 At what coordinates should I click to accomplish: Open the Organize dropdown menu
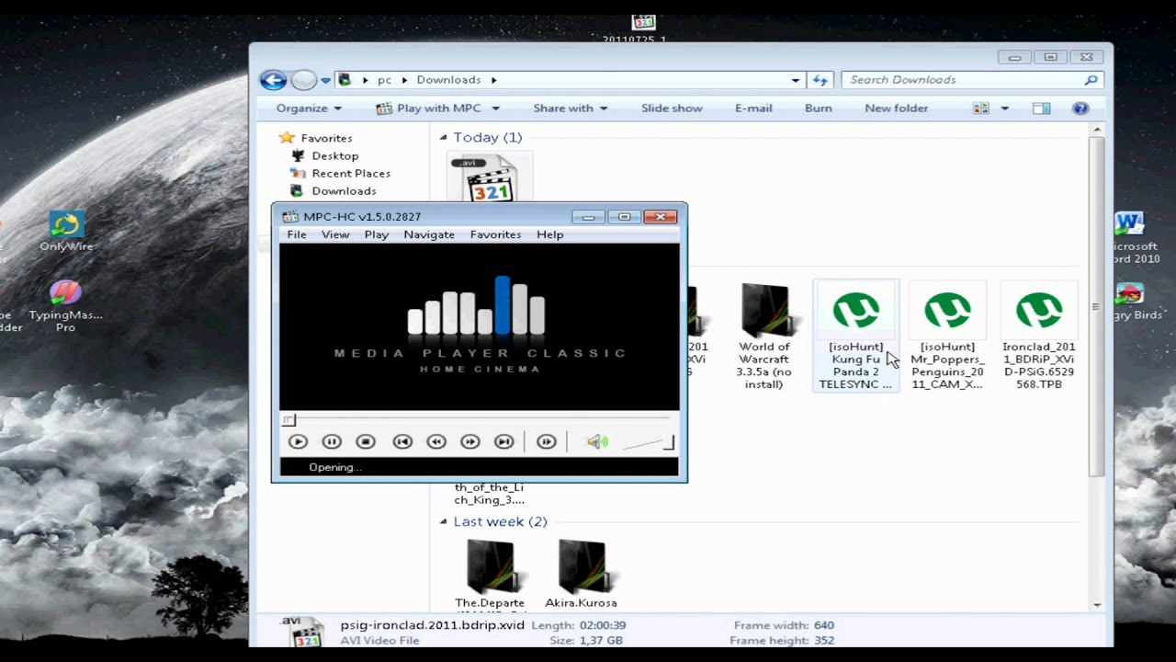(309, 108)
